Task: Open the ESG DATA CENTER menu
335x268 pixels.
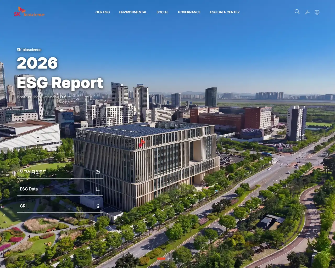Action: [x=225, y=12]
